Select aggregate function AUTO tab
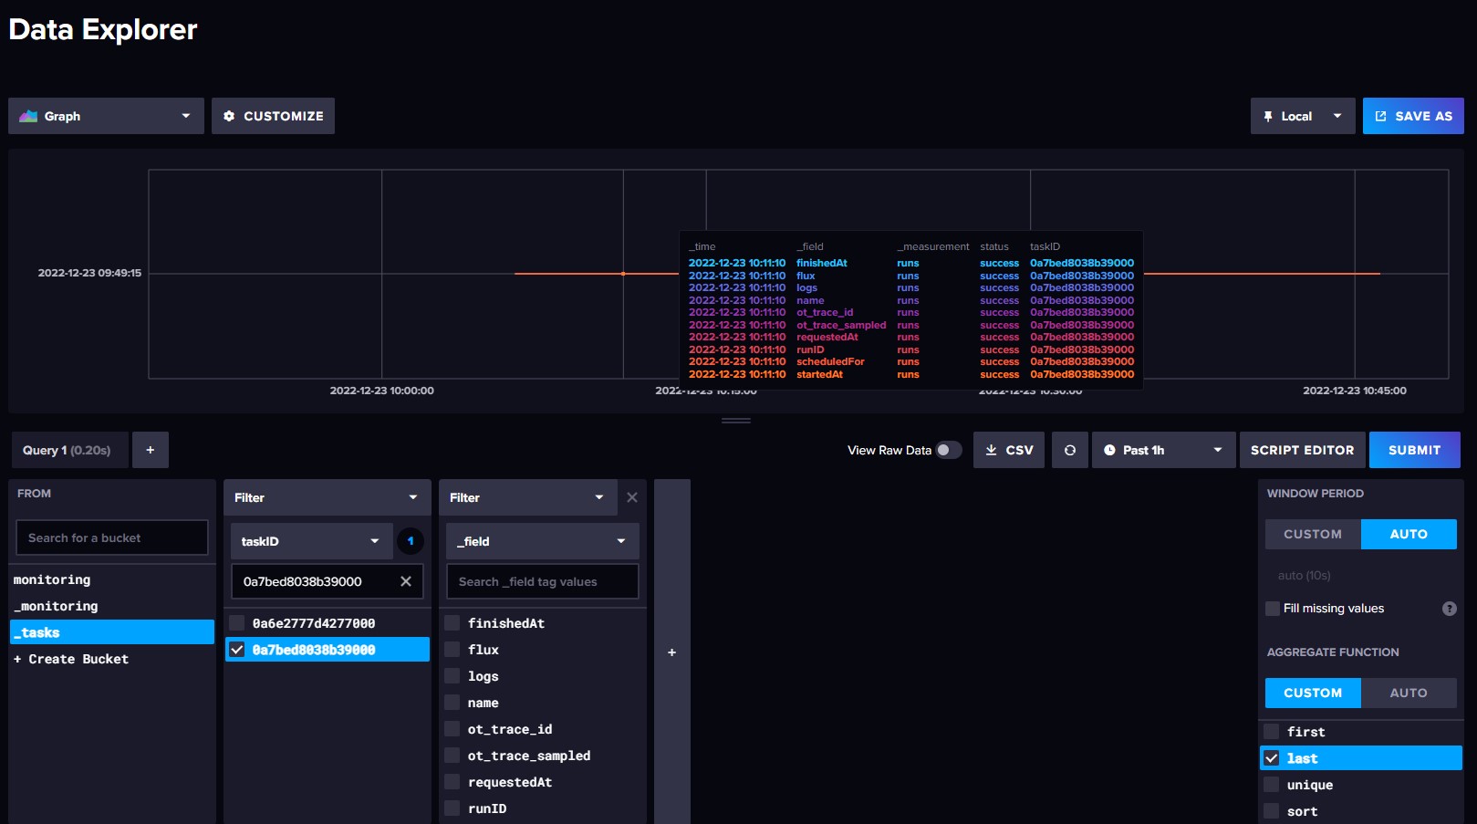Viewport: 1477px width, 824px height. (x=1409, y=693)
